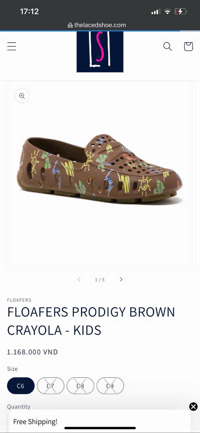
Task: Zoom in on the product image
Action: (22, 96)
